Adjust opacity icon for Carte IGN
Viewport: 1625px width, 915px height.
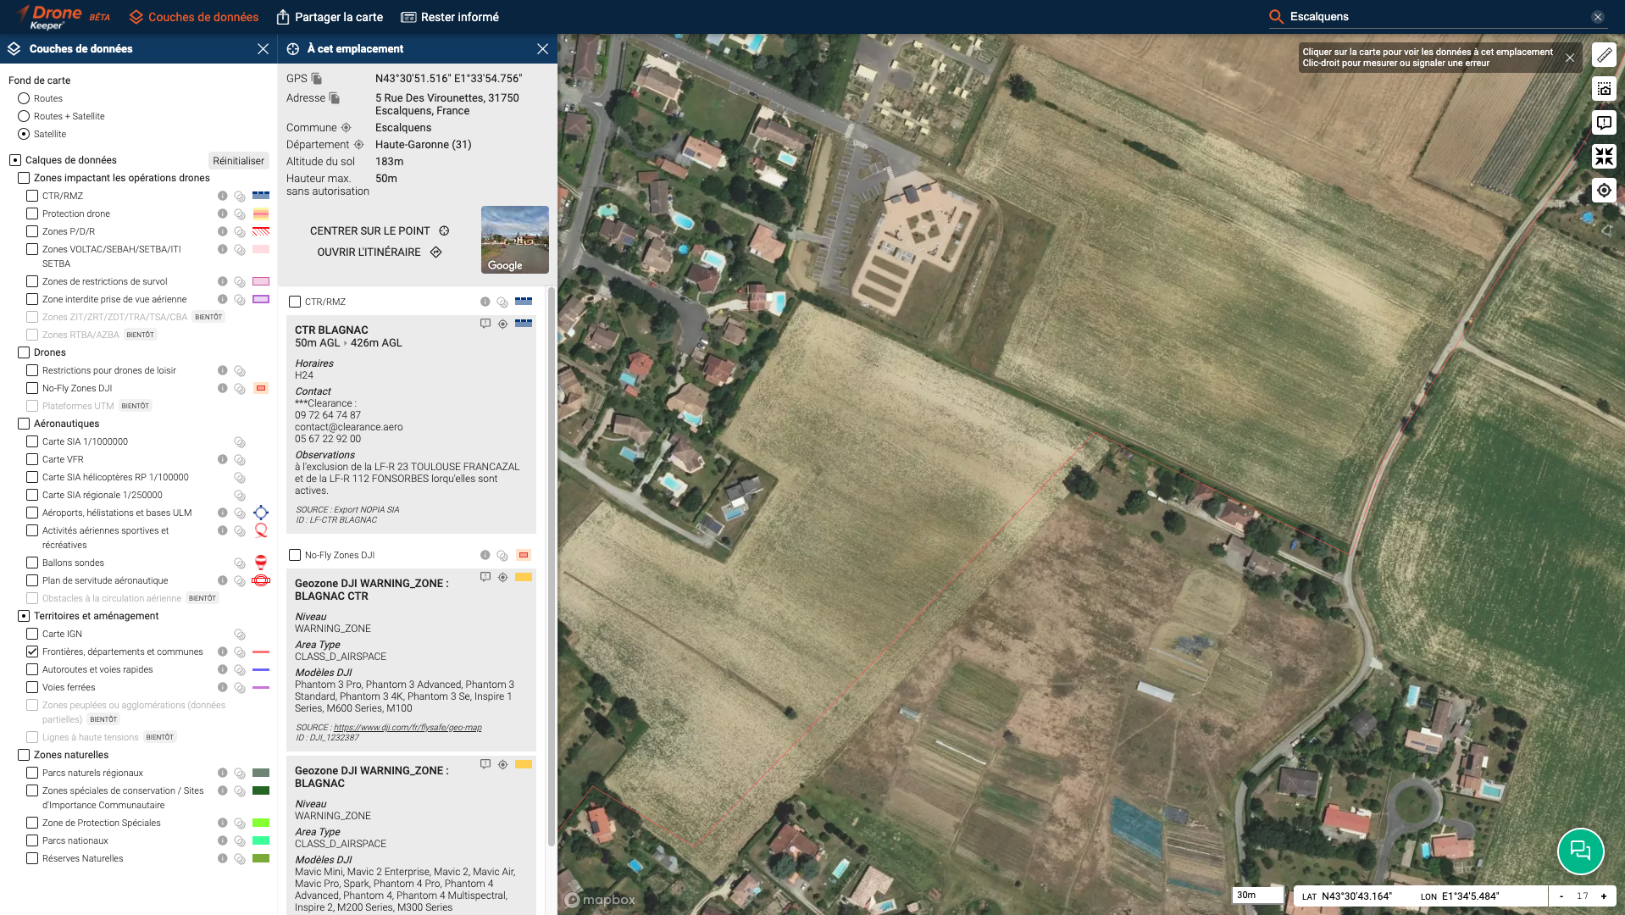pyautogui.click(x=240, y=635)
